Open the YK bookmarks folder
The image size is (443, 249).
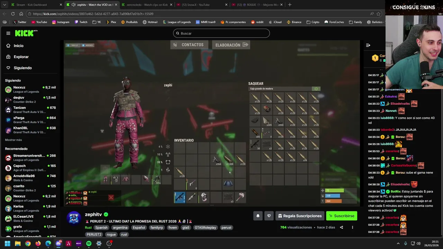(x=96, y=22)
